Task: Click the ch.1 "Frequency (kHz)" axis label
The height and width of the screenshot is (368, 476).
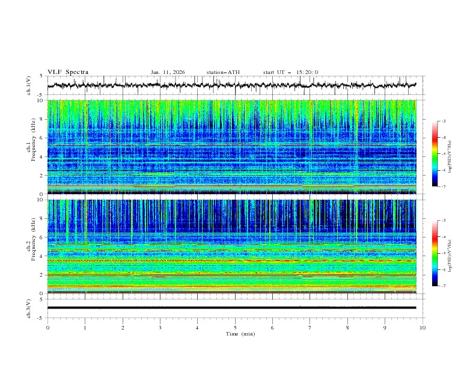Action: click(34, 138)
